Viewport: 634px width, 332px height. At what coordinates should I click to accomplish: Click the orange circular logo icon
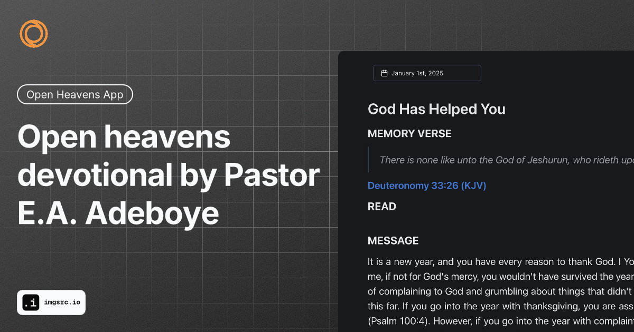click(x=34, y=33)
